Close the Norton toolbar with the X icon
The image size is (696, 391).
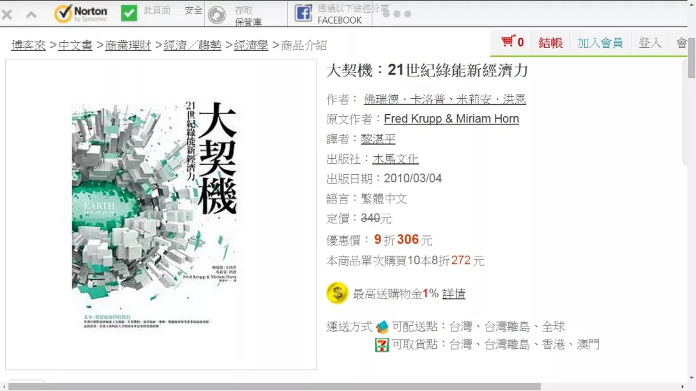tap(7, 15)
